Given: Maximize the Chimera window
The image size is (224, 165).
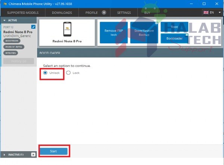Looking at the screenshot, I should click(204, 4).
